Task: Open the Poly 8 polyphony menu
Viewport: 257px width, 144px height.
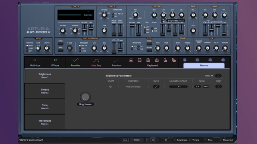Action: click(x=137, y=140)
